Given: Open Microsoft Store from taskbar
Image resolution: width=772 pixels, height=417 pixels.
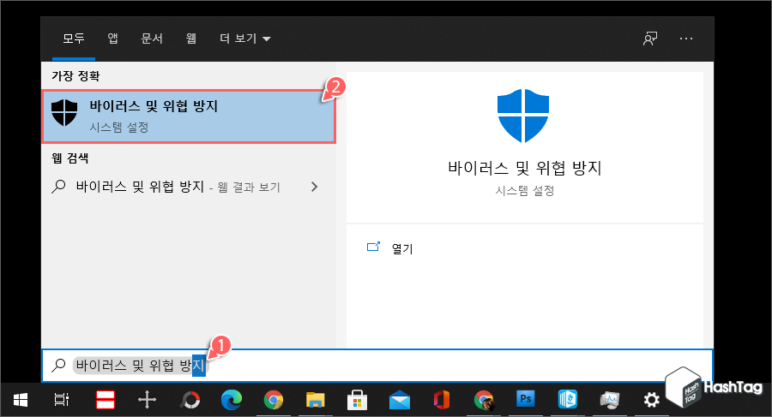Looking at the screenshot, I should tap(358, 400).
